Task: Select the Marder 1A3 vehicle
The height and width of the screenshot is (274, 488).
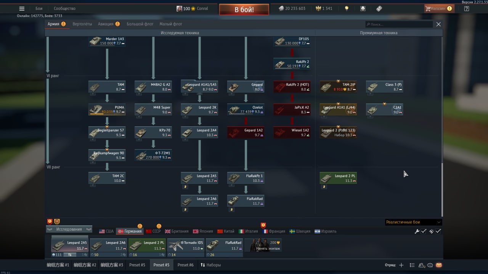Action: click(107, 41)
